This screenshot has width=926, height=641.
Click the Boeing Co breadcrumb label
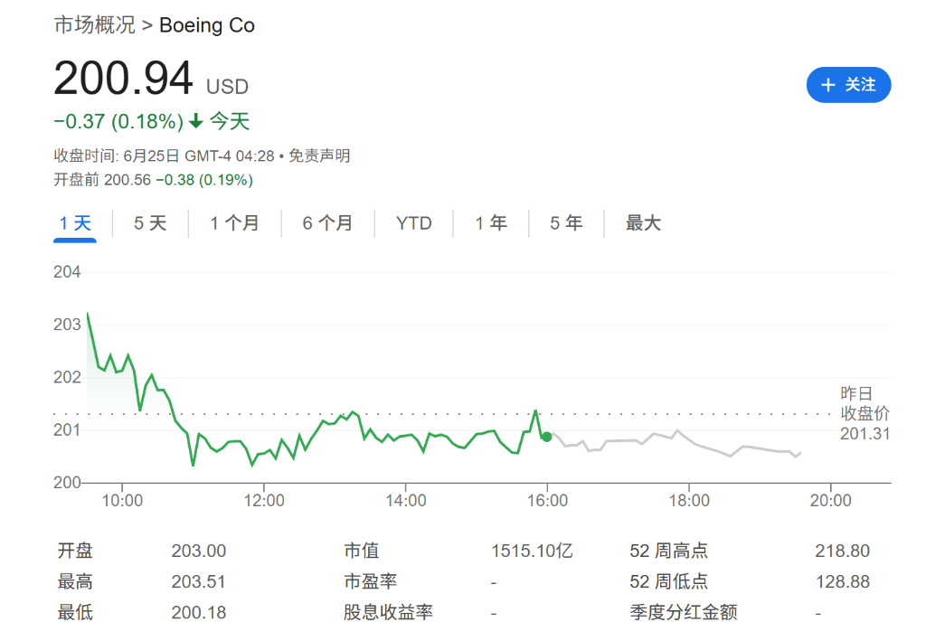pyautogui.click(x=207, y=25)
